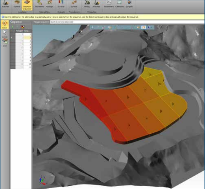Open the Targets tool
The height and width of the screenshot is (189, 205).
129,4
